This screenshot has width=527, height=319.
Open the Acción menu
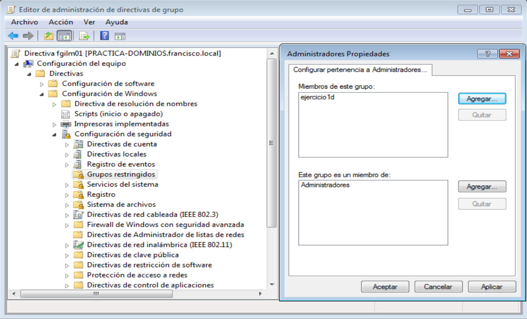61,22
